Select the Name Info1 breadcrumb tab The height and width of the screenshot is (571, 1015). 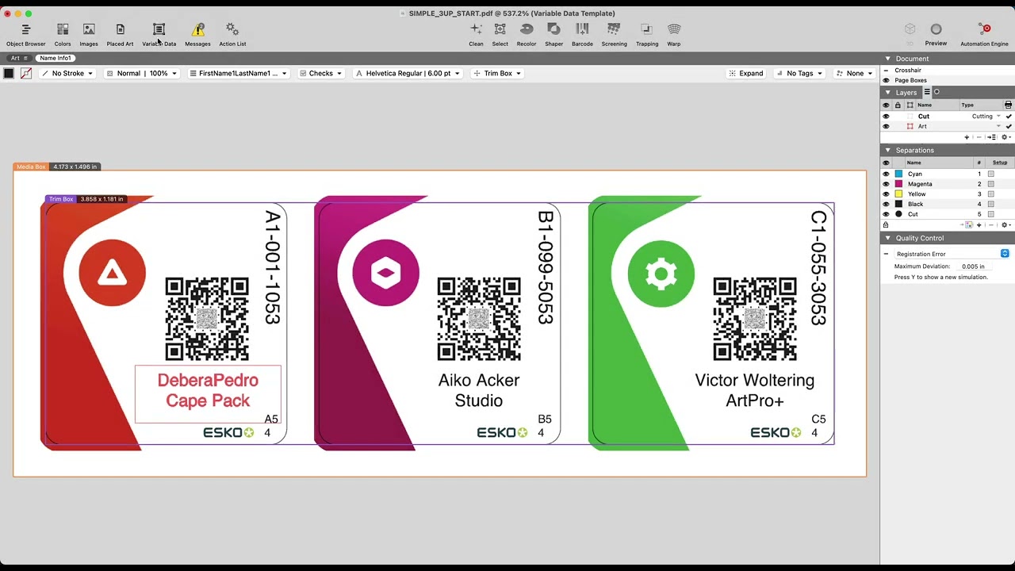pyautogui.click(x=56, y=58)
